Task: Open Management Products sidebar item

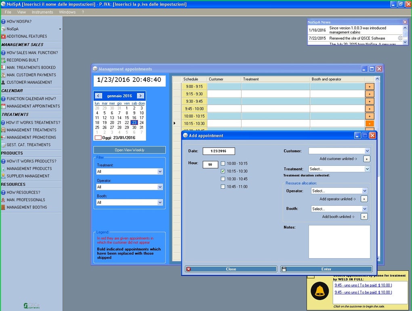Action: 29,169
